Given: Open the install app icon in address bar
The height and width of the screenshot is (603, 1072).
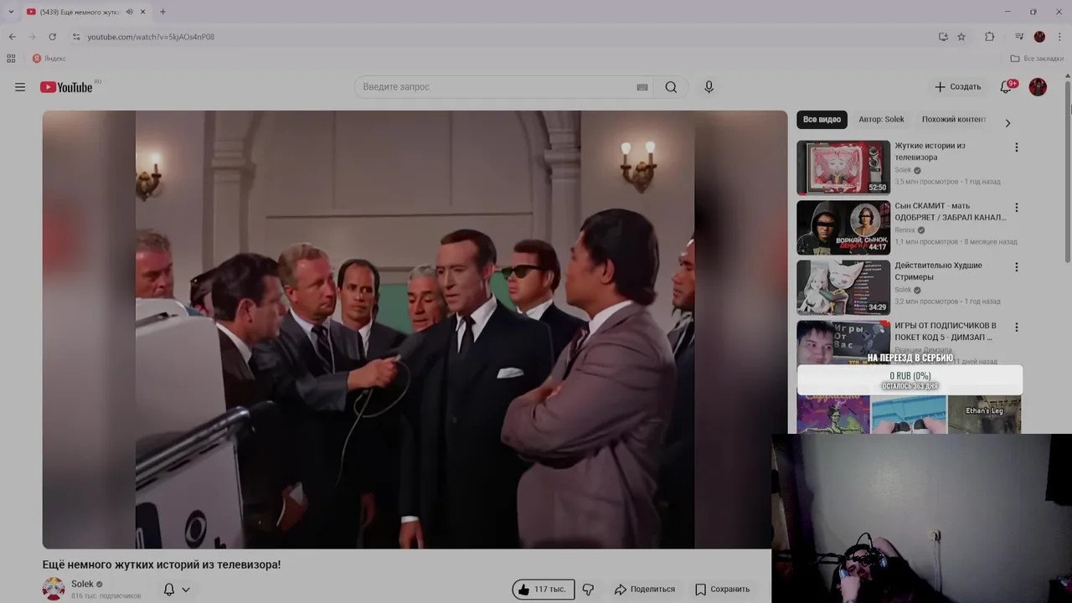Looking at the screenshot, I should [943, 37].
